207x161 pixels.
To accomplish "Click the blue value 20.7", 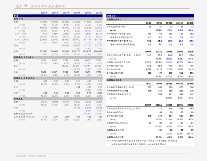I will click(x=181, y=41).
